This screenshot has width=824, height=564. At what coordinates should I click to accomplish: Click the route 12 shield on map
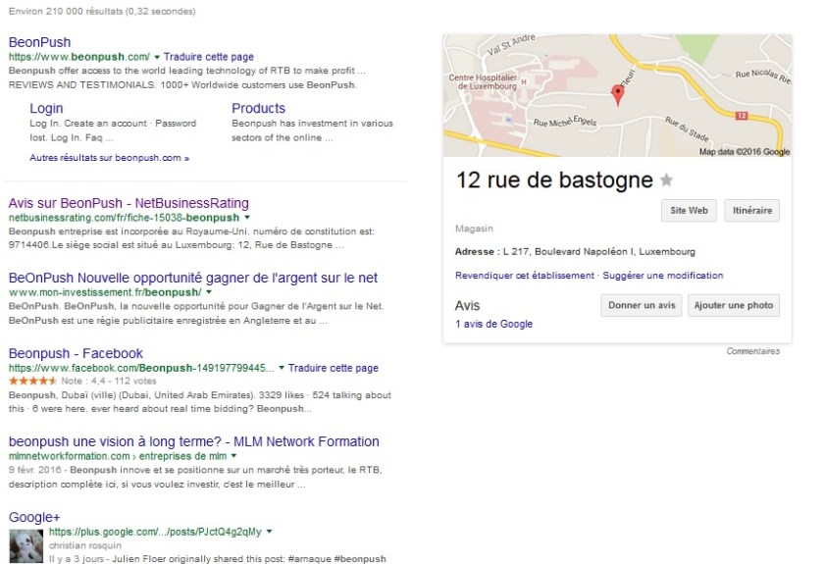tap(742, 116)
